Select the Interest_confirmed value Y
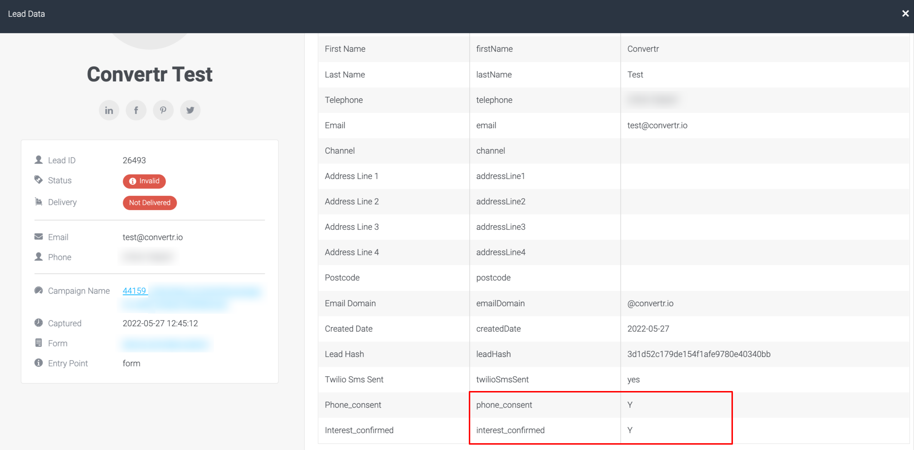The height and width of the screenshot is (450, 914). (630, 430)
